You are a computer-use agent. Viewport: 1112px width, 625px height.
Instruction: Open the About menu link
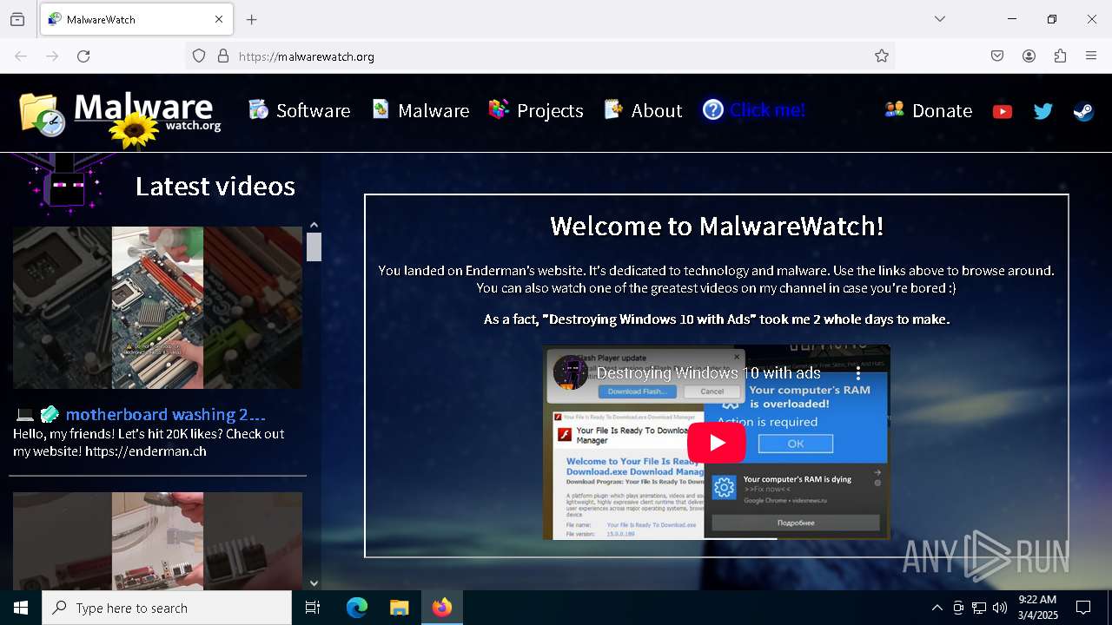pos(644,110)
